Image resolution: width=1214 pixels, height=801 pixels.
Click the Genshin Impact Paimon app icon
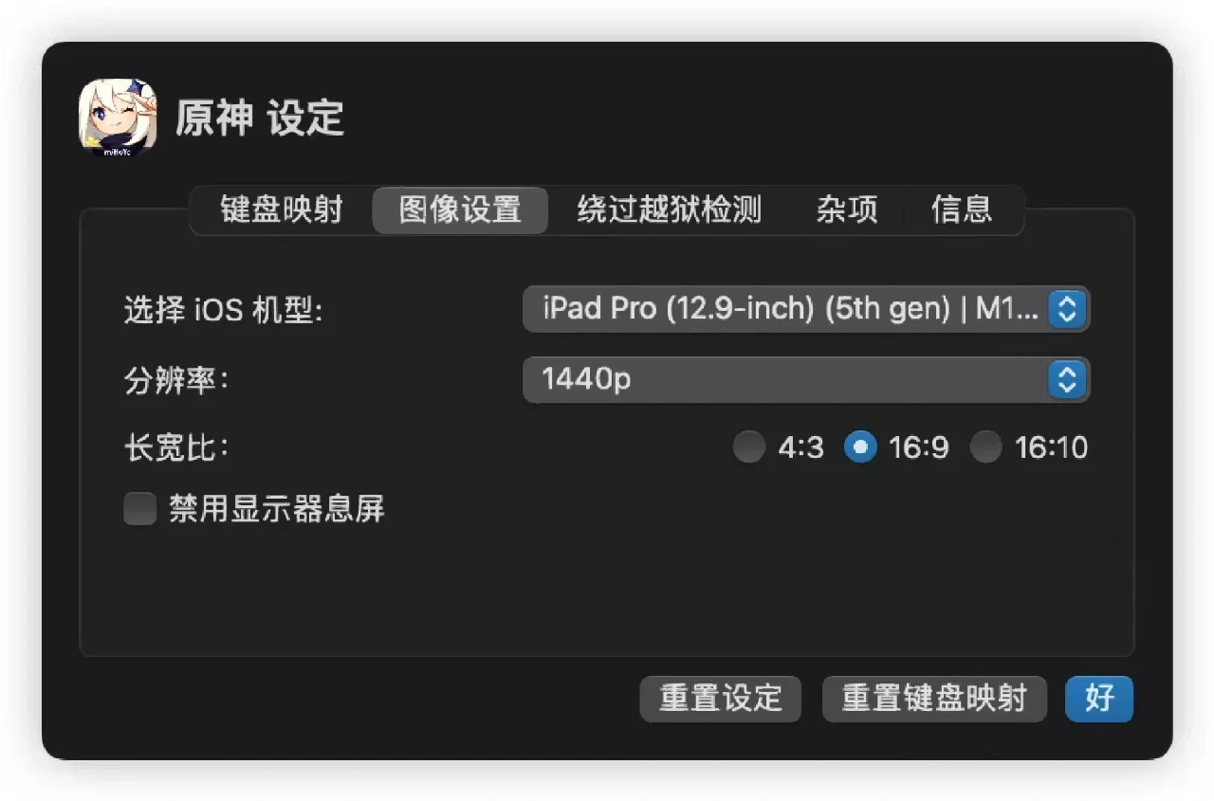coord(118,118)
